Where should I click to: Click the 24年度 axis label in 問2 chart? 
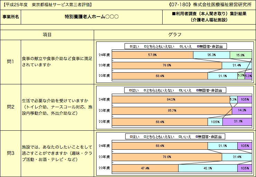[104, 100]
